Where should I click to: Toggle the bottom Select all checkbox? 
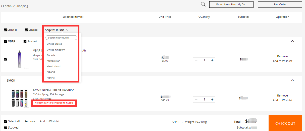(x=6, y=121)
